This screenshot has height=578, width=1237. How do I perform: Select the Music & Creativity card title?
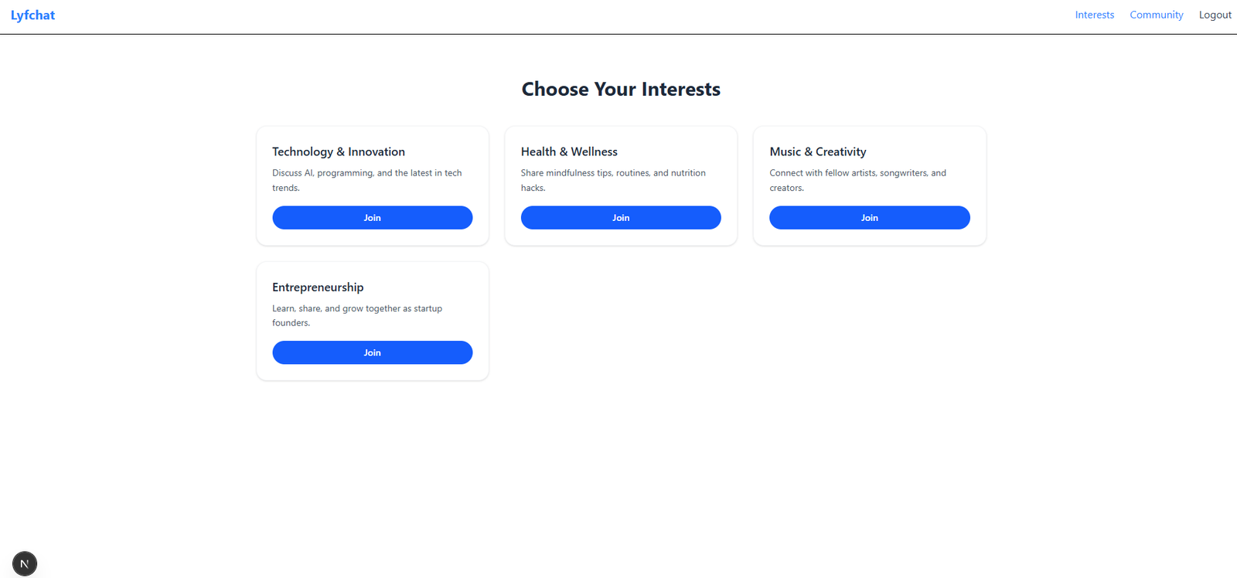point(817,152)
